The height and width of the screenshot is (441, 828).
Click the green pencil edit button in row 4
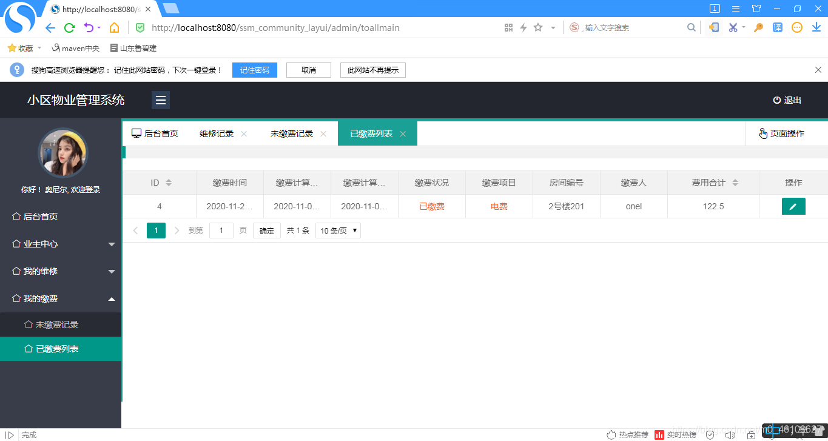793,206
